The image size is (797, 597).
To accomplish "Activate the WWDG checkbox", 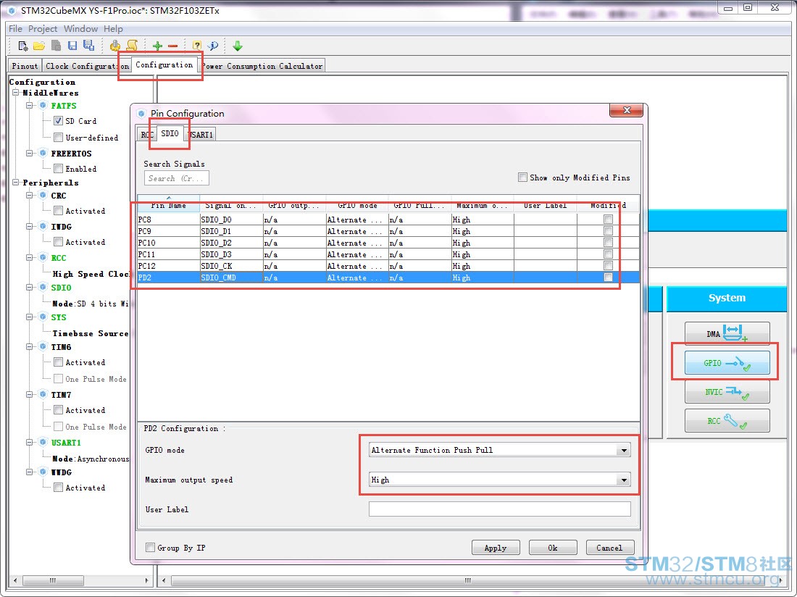I will point(59,488).
